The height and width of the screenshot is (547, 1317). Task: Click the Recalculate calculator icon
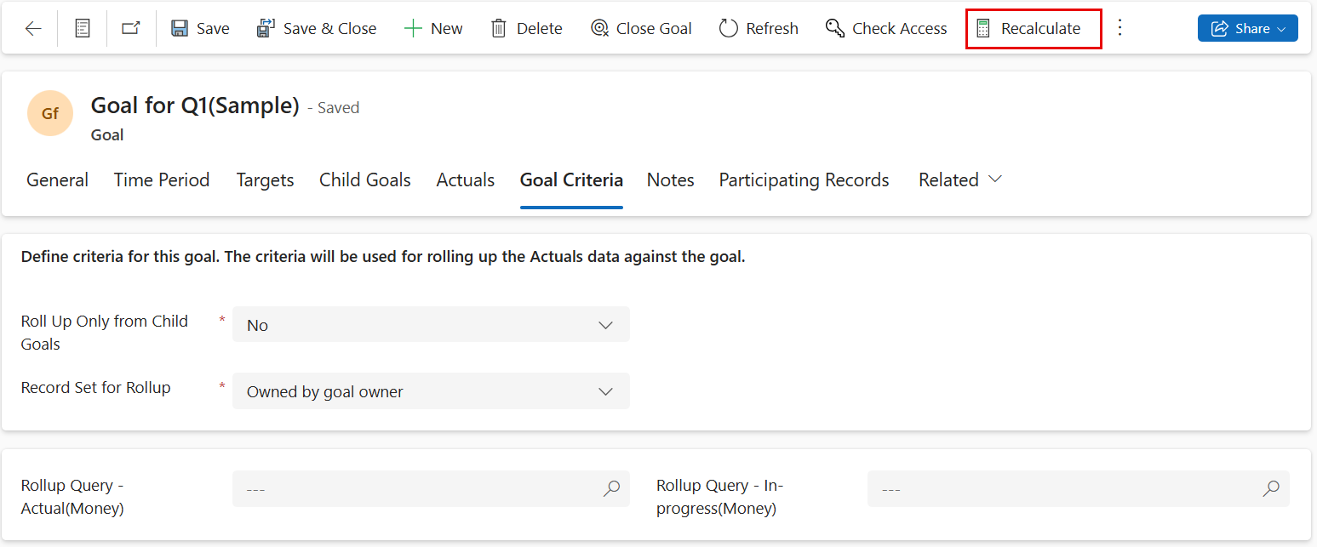[x=983, y=29]
